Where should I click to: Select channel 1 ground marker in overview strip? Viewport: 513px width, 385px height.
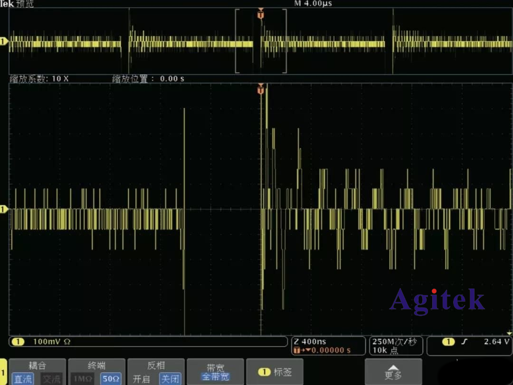pos(4,42)
